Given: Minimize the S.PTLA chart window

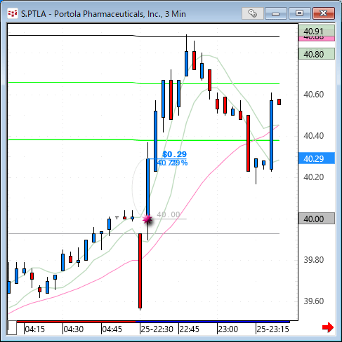Looking at the screenshot, I should pos(276,13).
